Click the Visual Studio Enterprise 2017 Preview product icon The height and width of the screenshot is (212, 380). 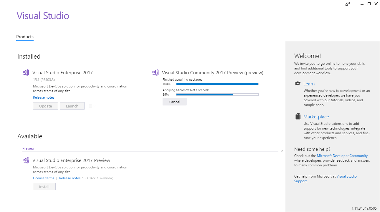click(x=26, y=160)
